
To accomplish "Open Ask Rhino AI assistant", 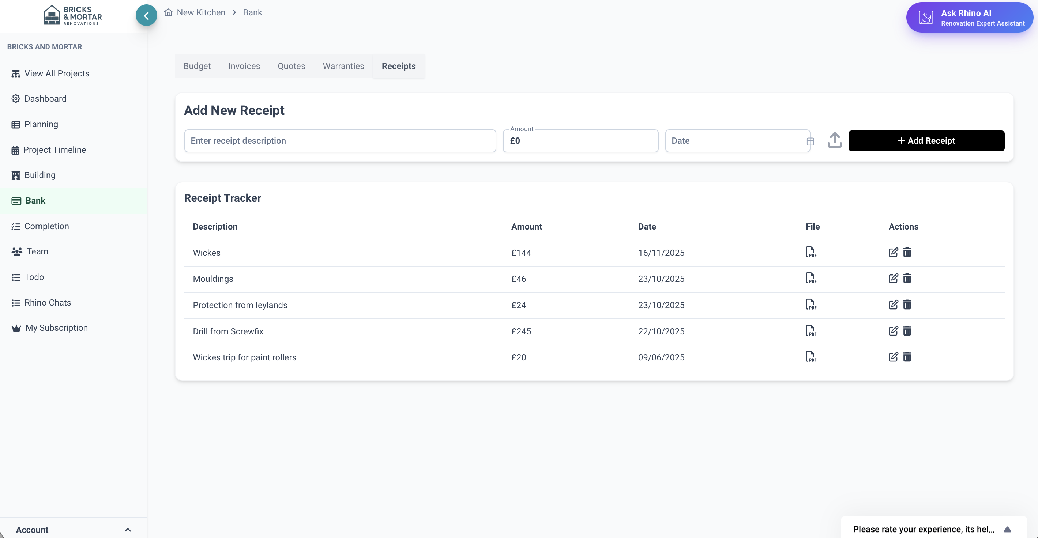I will click(969, 18).
